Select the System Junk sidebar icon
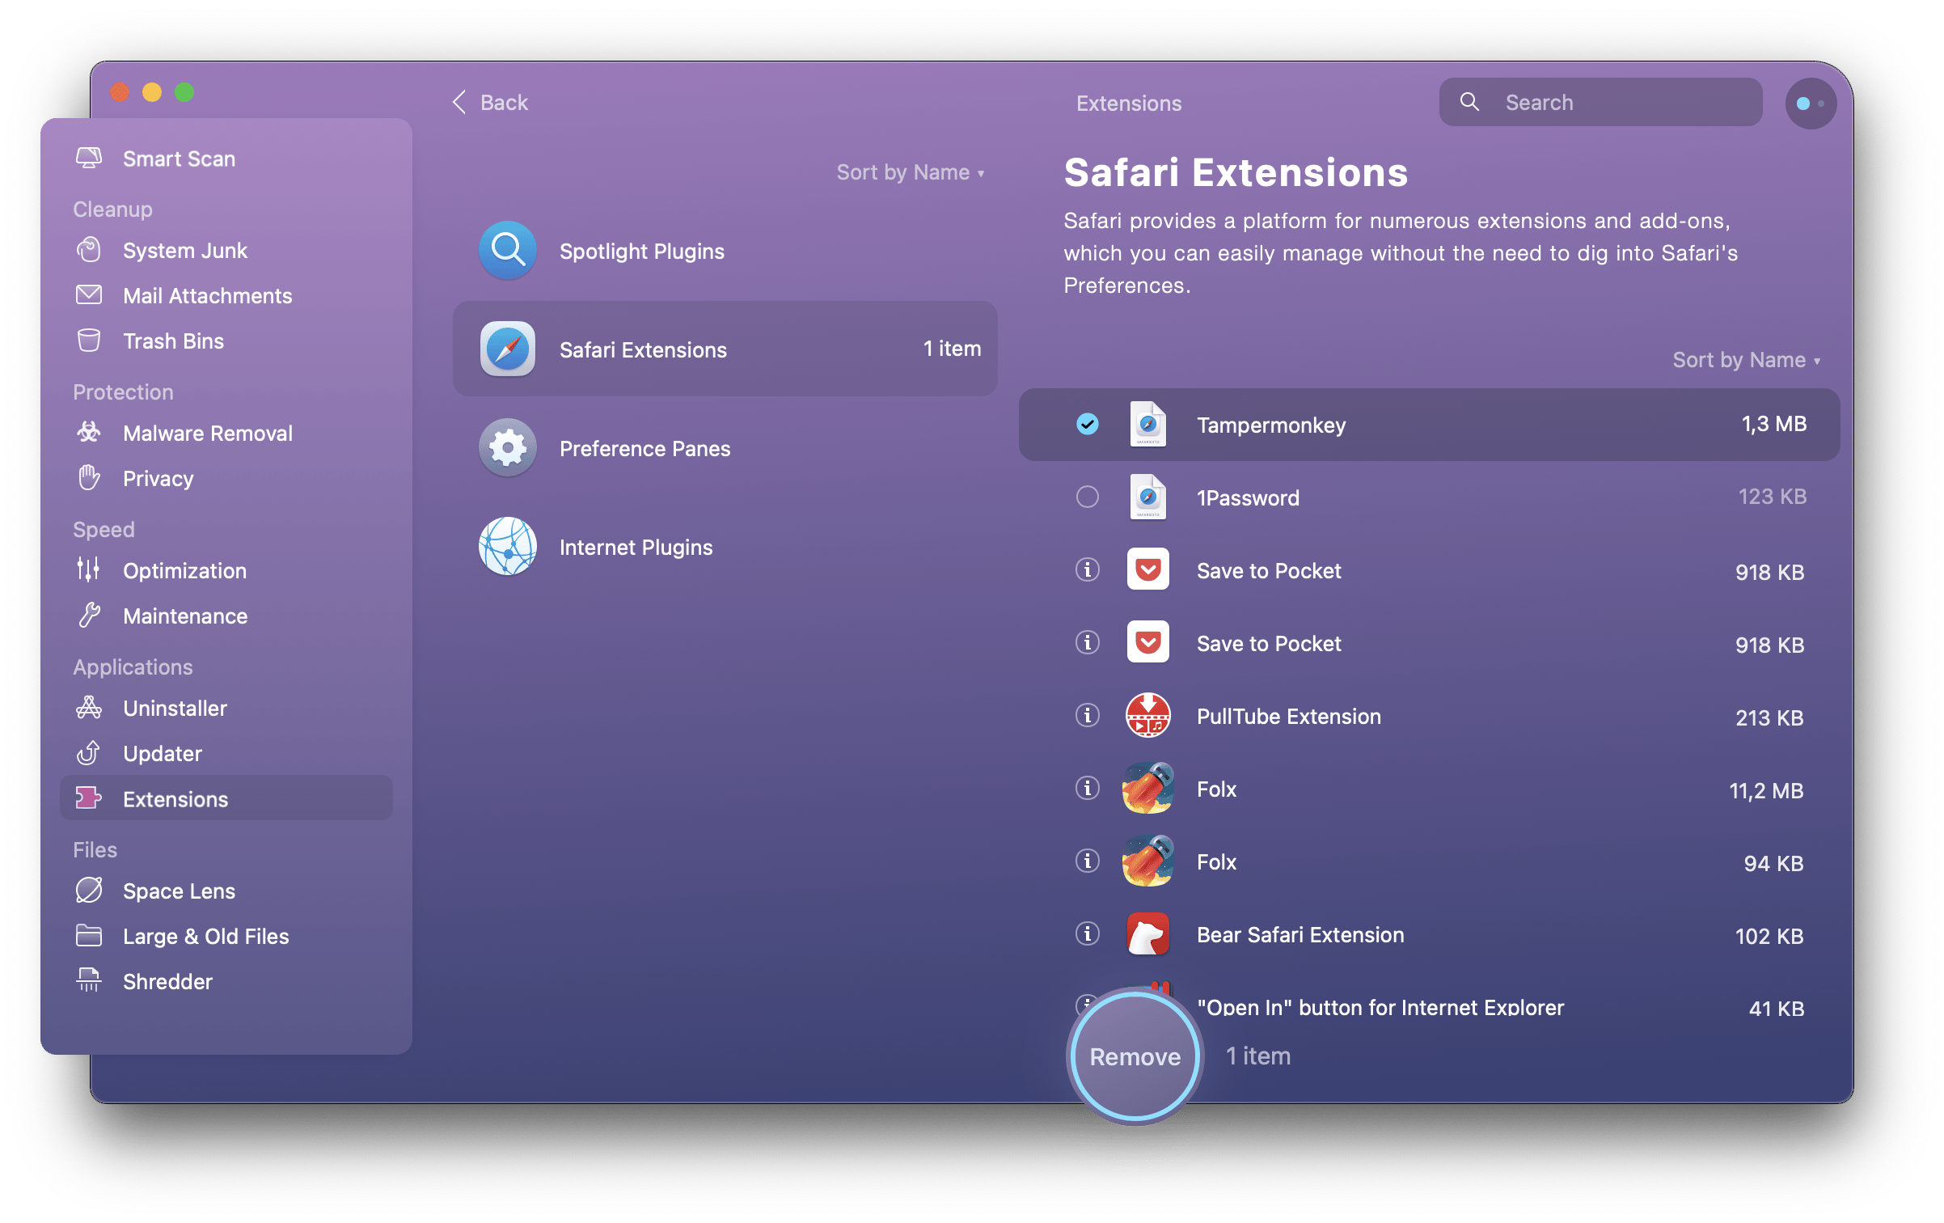 [x=89, y=250]
